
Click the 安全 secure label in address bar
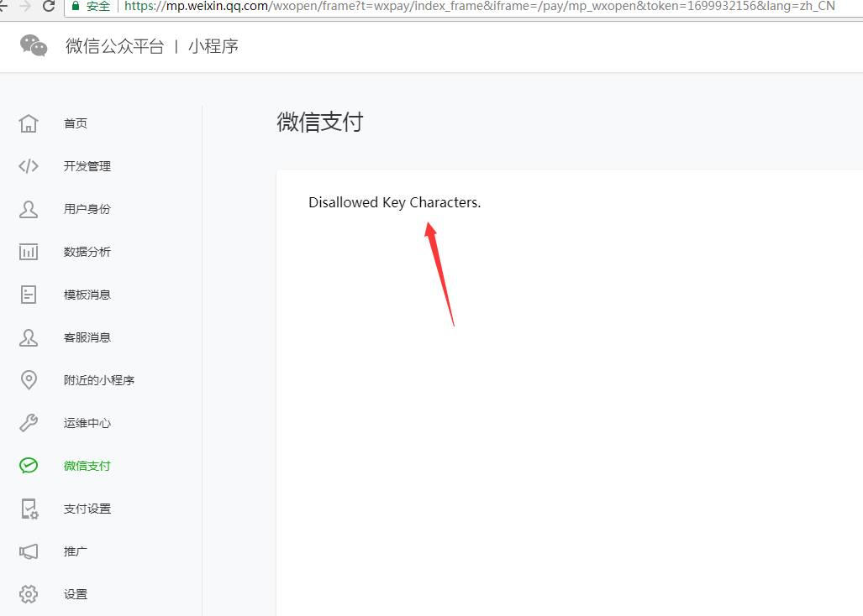tap(98, 6)
